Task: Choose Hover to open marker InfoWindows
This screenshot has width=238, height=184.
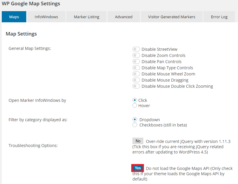Action: click(x=135, y=105)
